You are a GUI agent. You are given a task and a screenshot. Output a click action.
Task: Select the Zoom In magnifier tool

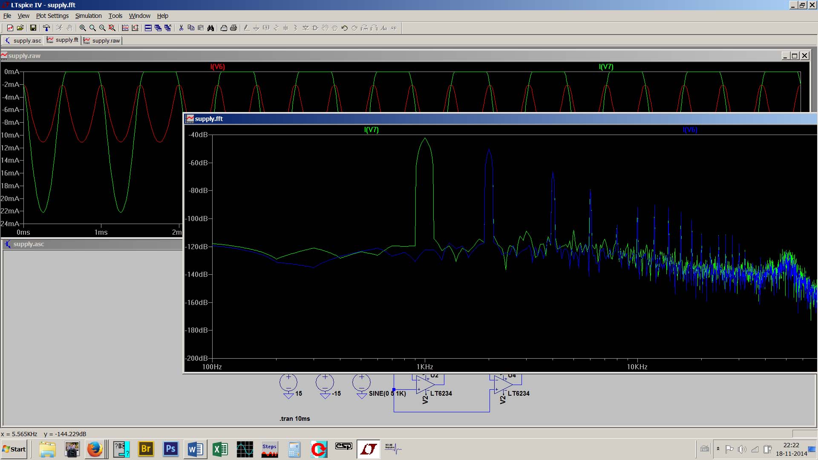tap(83, 28)
